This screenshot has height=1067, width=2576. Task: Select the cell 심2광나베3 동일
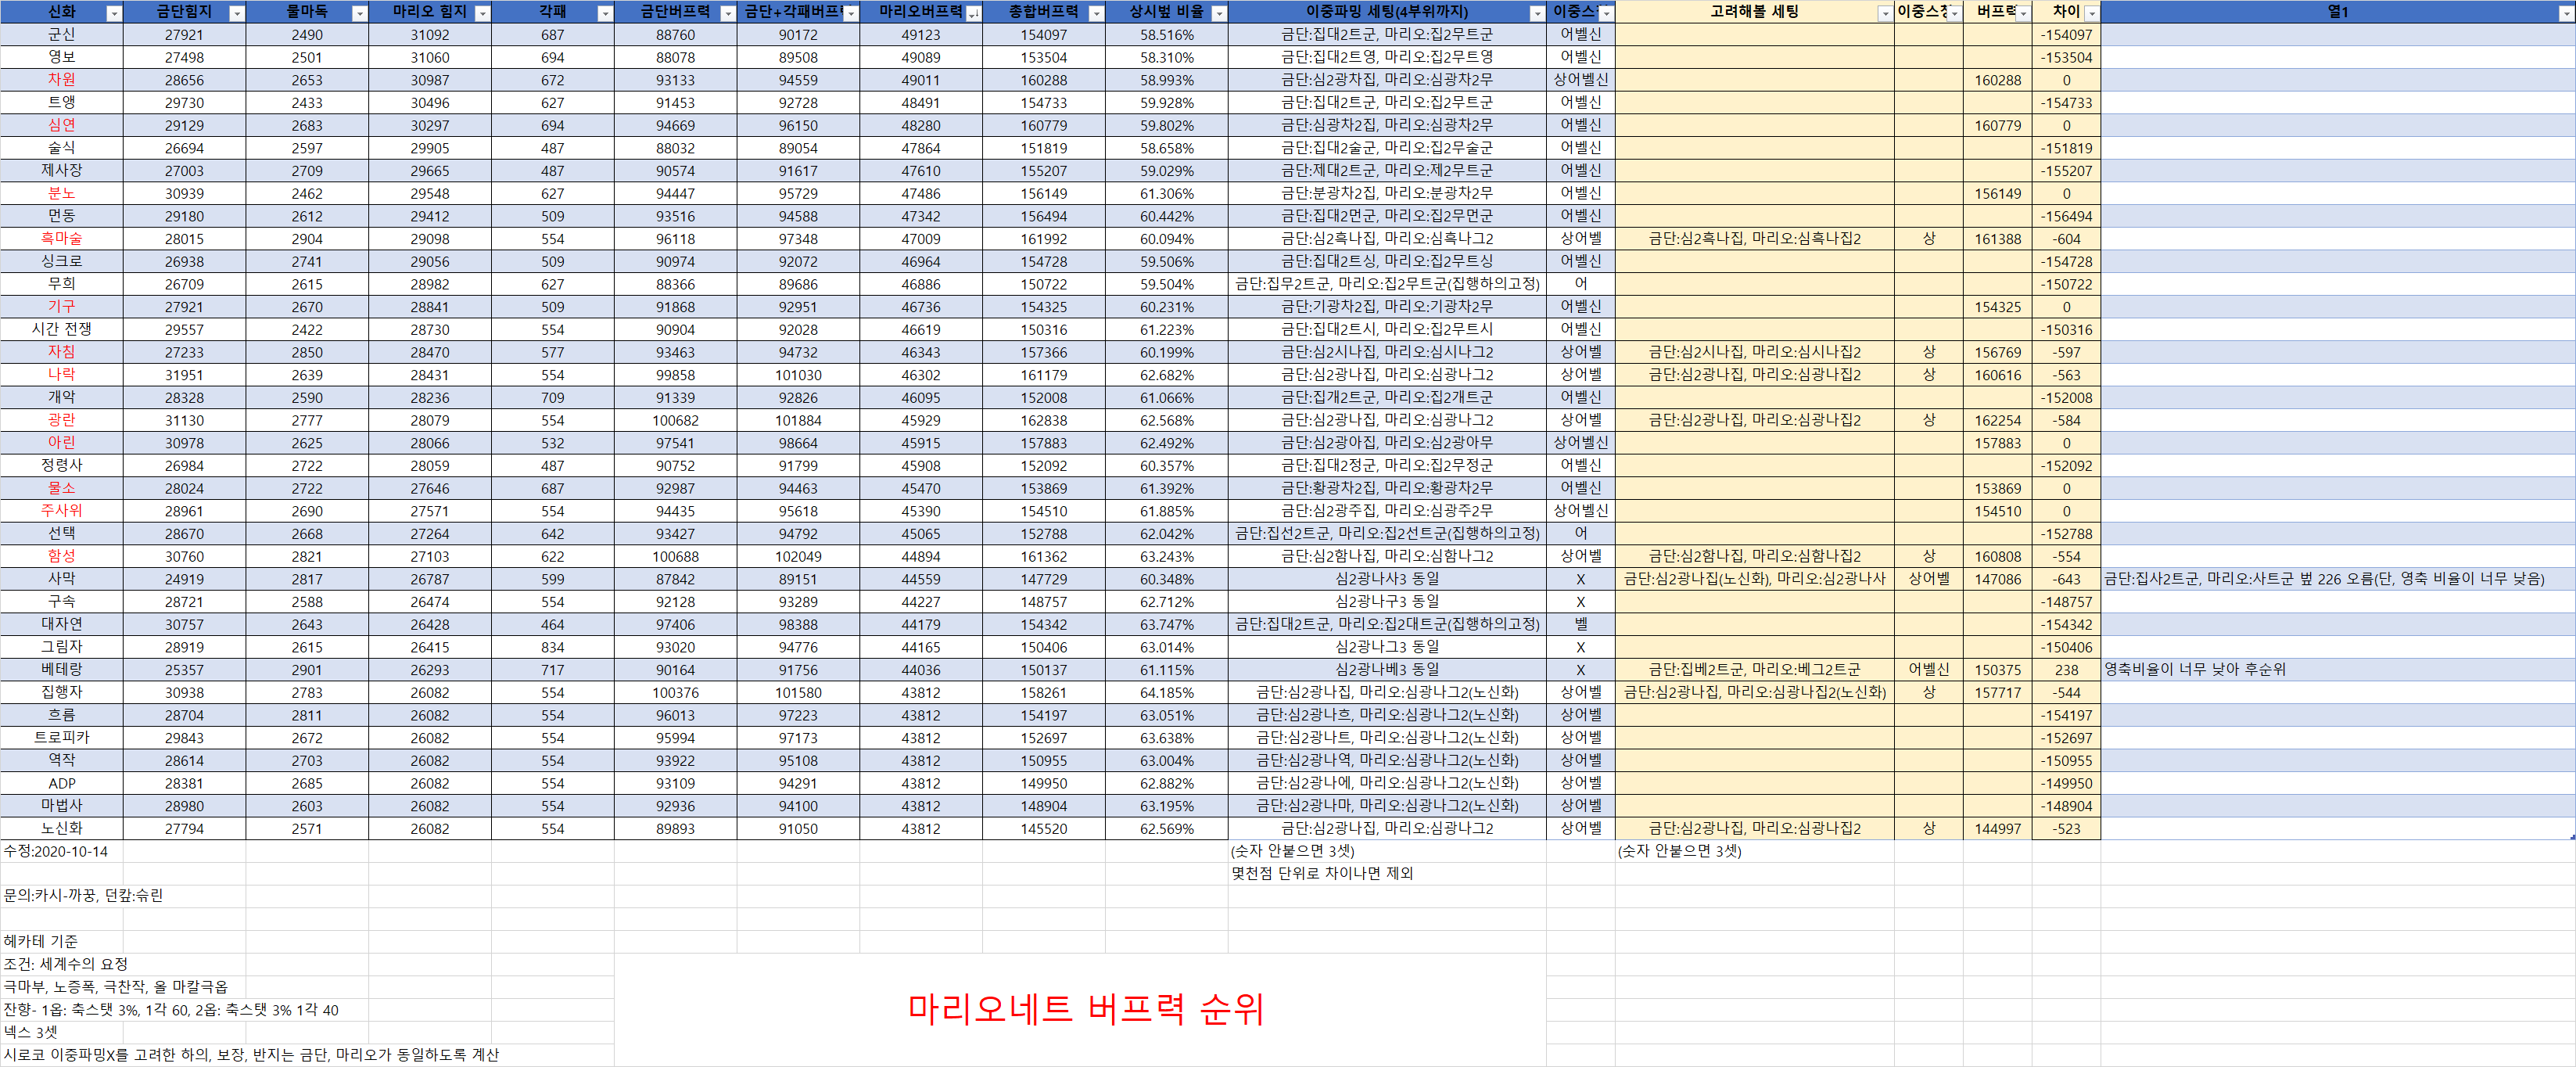(x=1387, y=670)
